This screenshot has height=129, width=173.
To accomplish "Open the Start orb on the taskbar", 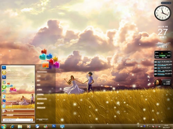I will click(3, 126).
